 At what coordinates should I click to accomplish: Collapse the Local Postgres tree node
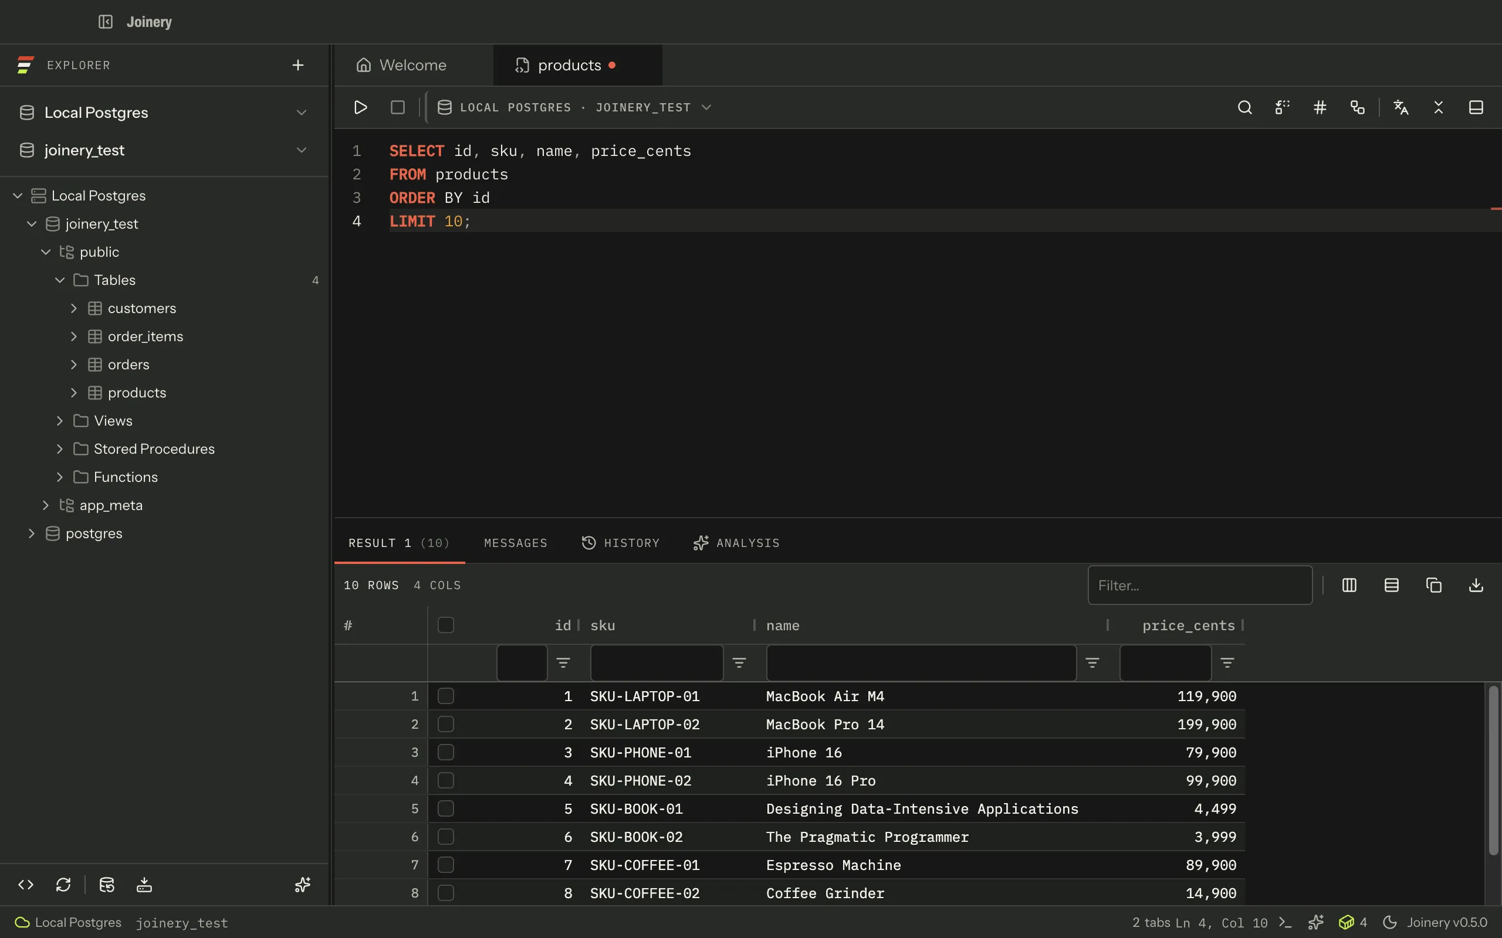18,195
